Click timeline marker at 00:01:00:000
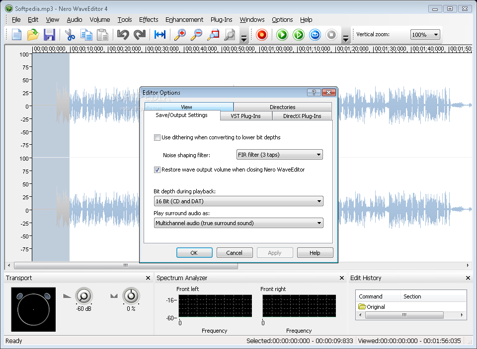 276,49
